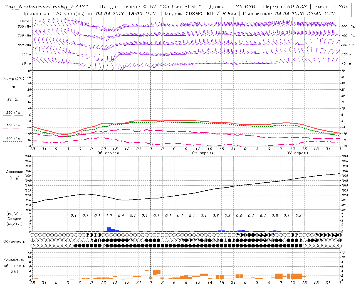356x285 pixels.
Task: Click the station title Yug_Nizhnevartovsky_23471
Action: (x=46, y=7)
